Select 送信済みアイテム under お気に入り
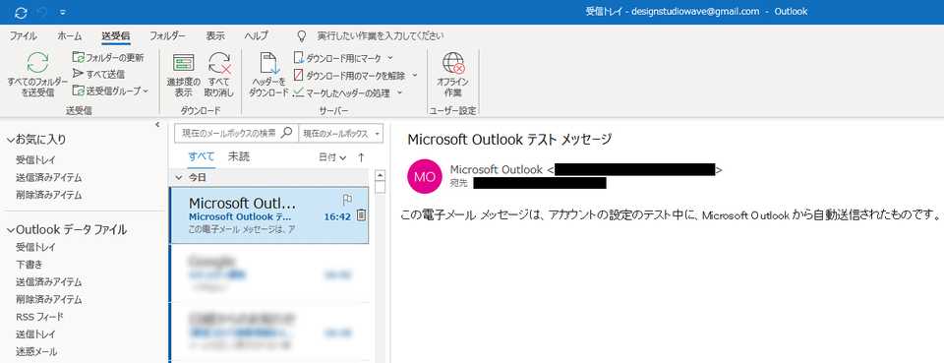The image size is (944, 363). (x=49, y=178)
